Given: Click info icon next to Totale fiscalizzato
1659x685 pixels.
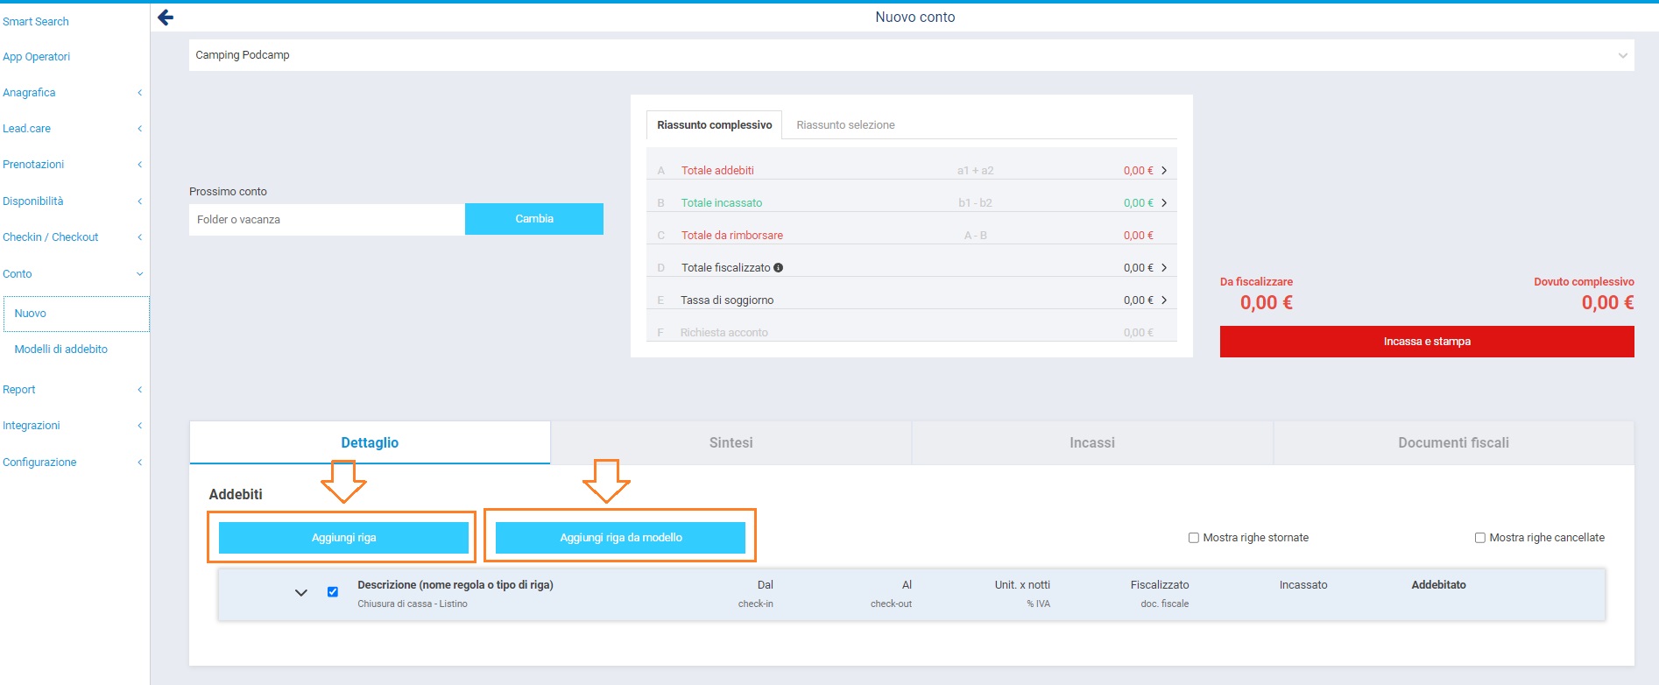Looking at the screenshot, I should click(778, 268).
